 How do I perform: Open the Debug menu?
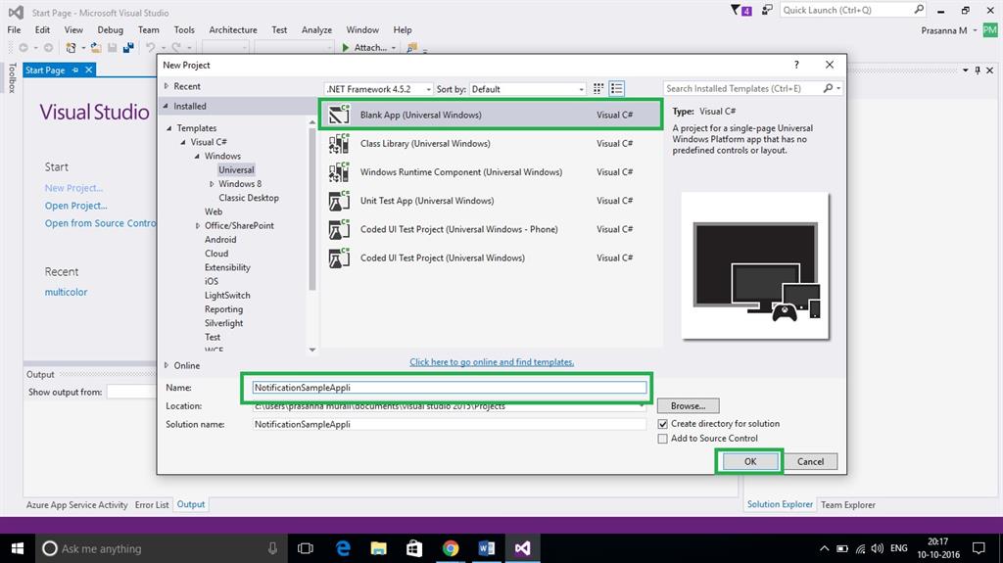110,29
